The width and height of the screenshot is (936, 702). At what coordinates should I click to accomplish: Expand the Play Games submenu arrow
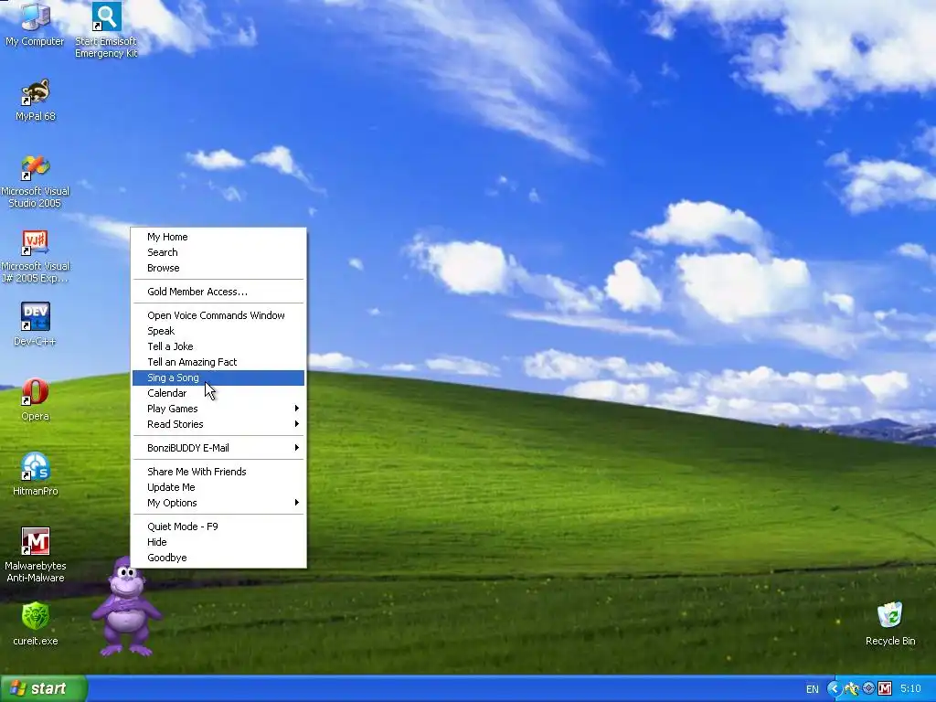click(x=297, y=409)
